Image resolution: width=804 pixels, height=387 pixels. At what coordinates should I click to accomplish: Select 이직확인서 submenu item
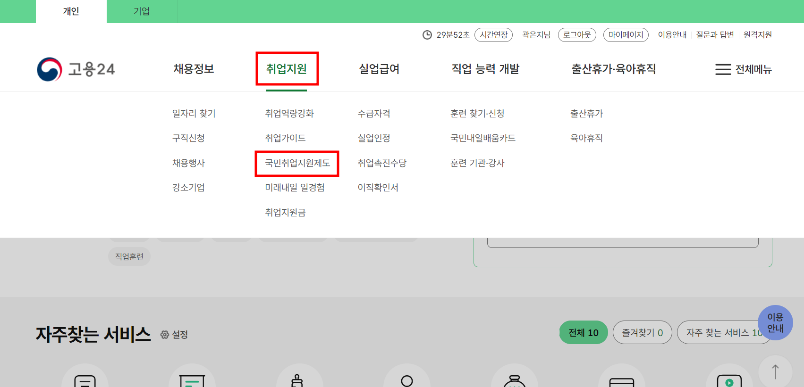pos(378,188)
